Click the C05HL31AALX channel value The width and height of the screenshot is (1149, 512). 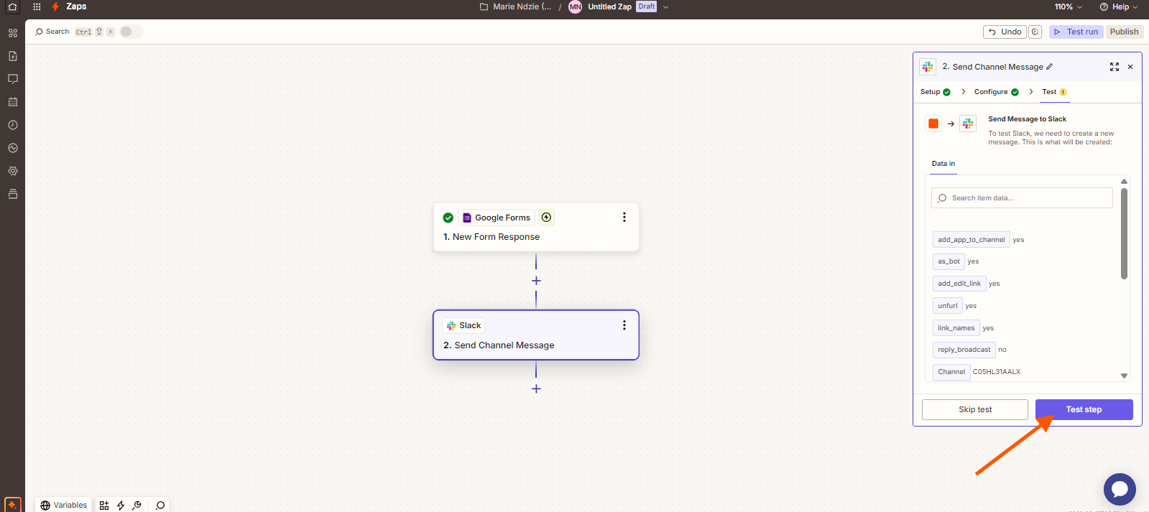pos(997,372)
